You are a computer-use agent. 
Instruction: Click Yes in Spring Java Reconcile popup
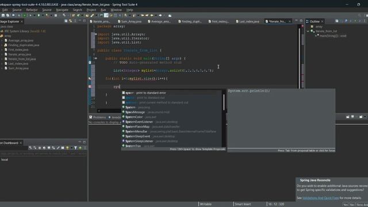(x=346, y=205)
